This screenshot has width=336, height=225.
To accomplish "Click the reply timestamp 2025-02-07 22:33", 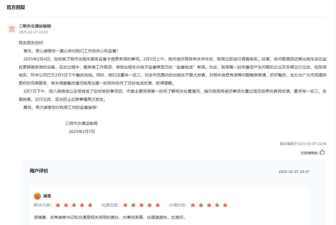I will pyautogui.click(x=33, y=32).
